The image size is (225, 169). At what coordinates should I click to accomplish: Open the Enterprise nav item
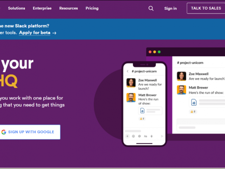coord(42,8)
